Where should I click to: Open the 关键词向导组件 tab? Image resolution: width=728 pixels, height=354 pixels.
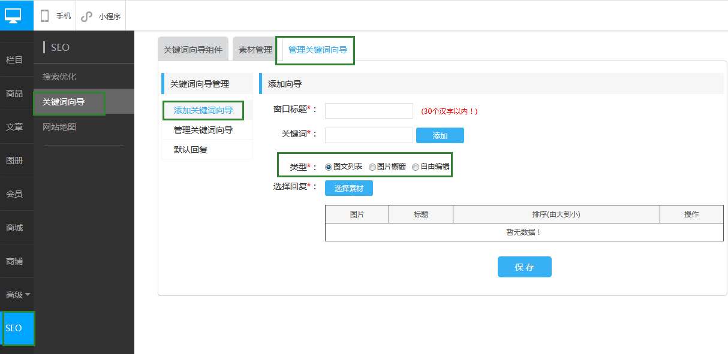click(x=193, y=50)
